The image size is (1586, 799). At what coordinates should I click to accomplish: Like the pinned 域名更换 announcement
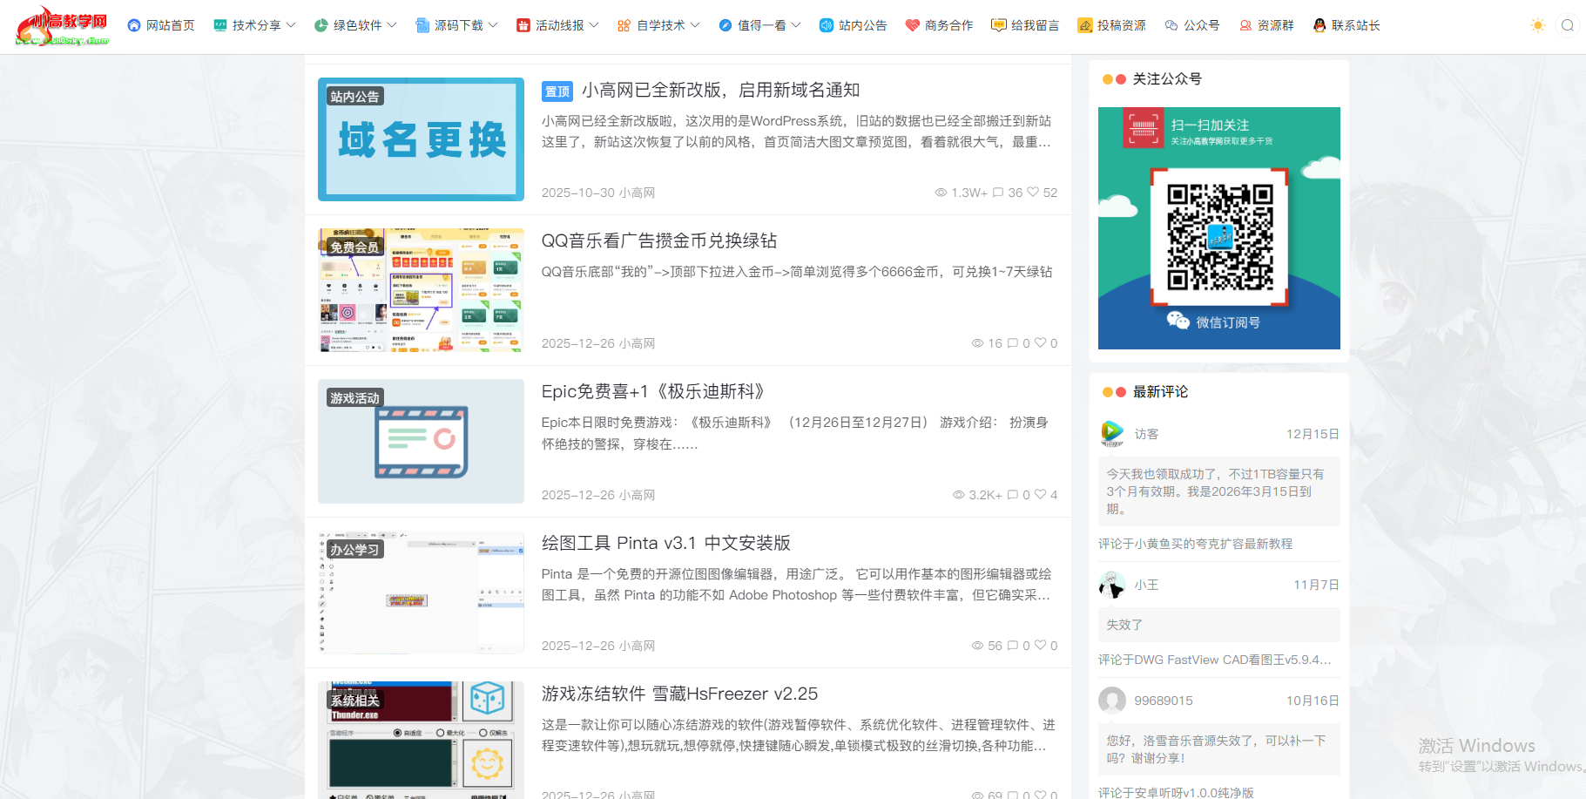tap(1035, 193)
